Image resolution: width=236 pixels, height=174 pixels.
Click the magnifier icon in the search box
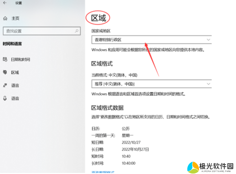coord(76,31)
